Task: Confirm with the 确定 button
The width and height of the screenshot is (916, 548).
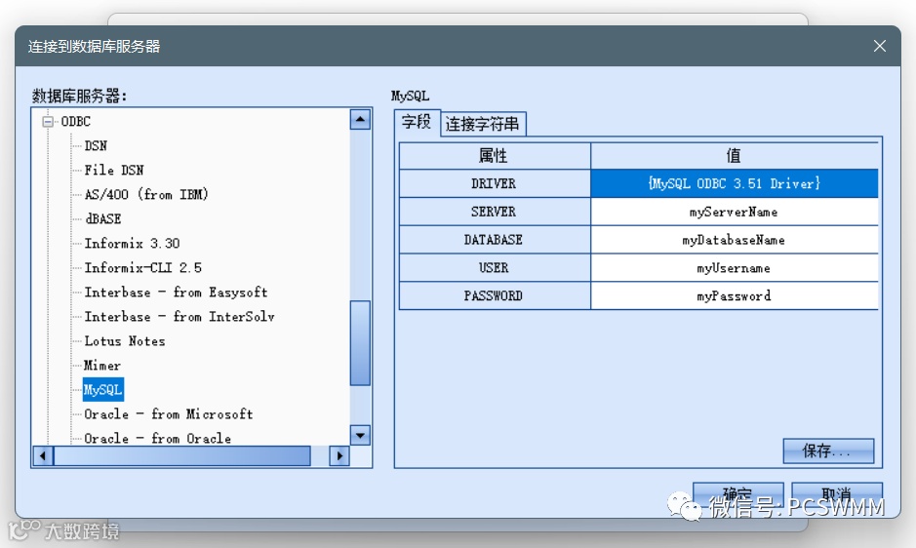Action: coord(737,494)
